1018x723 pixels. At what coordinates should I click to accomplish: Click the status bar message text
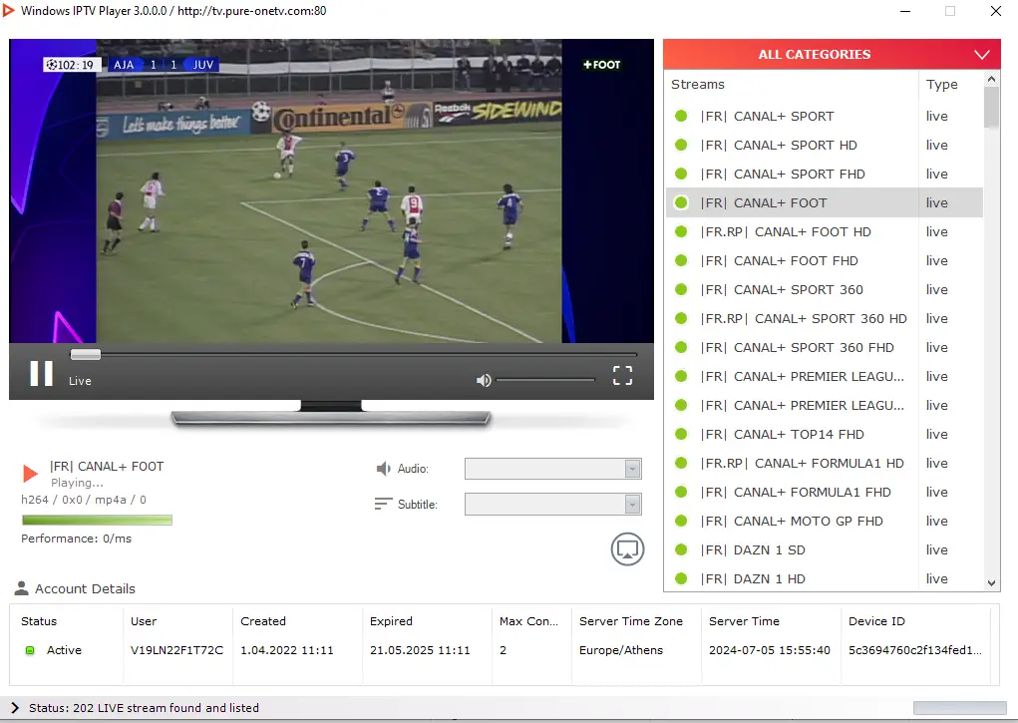(x=145, y=707)
